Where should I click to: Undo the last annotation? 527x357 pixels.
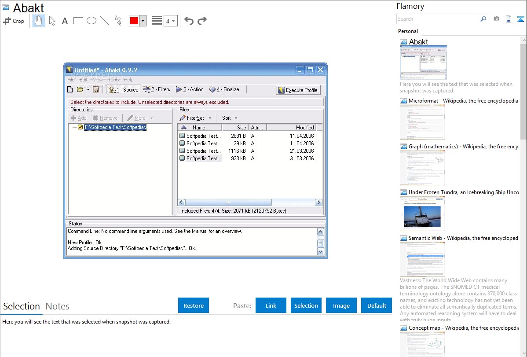tap(189, 21)
